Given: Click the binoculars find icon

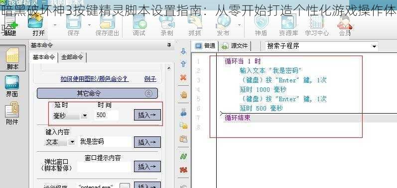Looking at the screenshot, I should click(x=183, y=112).
